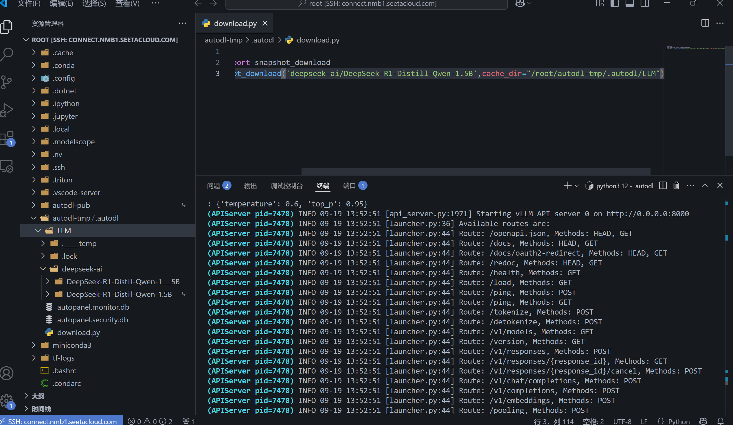Open autopanel.monitor.db file in explorer
The height and width of the screenshot is (425, 733).
(x=93, y=307)
